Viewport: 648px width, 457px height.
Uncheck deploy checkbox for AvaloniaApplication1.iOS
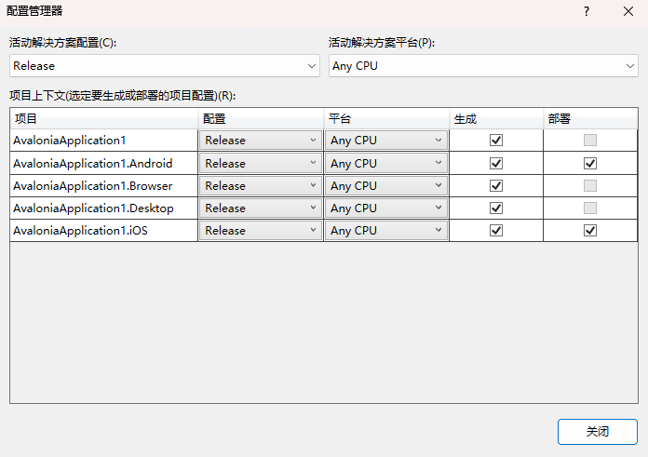pyautogui.click(x=590, y=230)
